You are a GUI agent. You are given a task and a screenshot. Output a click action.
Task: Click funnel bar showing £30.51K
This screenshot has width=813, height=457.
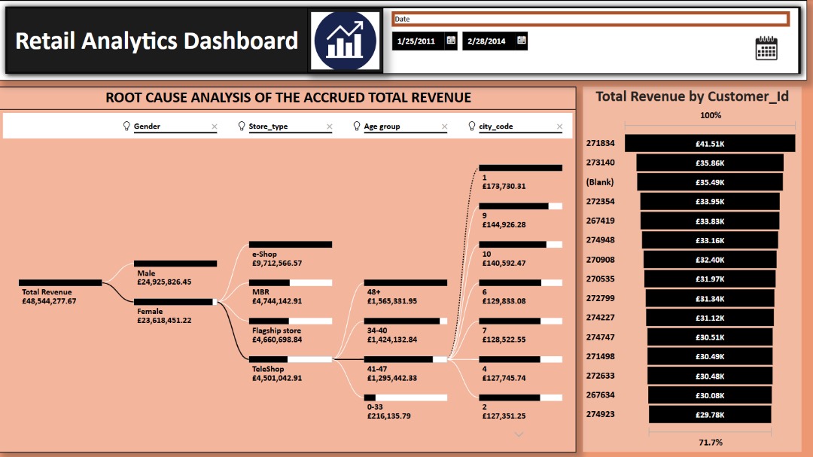710,337
